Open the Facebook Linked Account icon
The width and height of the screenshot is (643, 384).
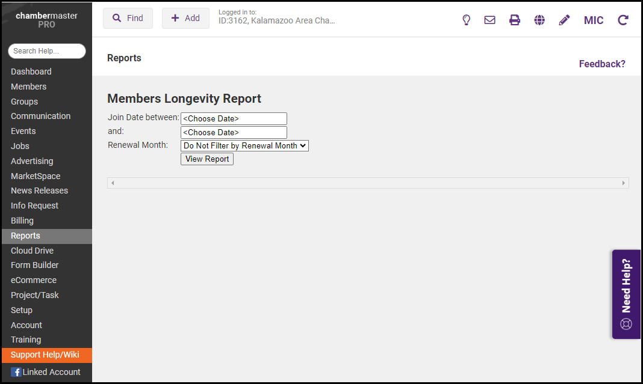pyautogui.click(x=16, y=372)
